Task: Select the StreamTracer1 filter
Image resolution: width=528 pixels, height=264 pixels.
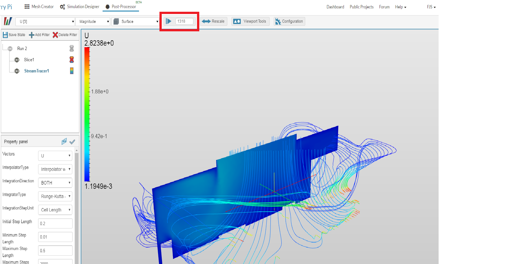Action: pyautogui.click(x=37, y=71)
